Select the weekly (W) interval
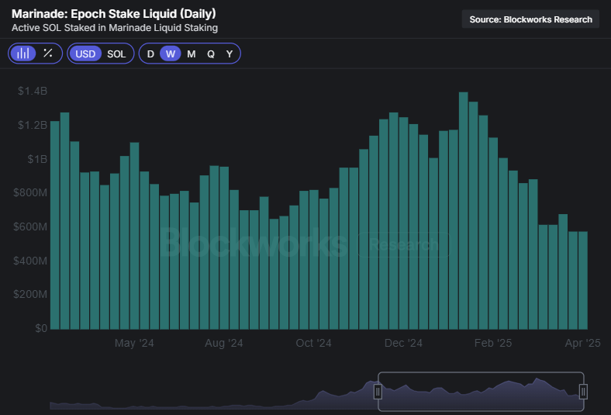 click(x=171, y=54)
